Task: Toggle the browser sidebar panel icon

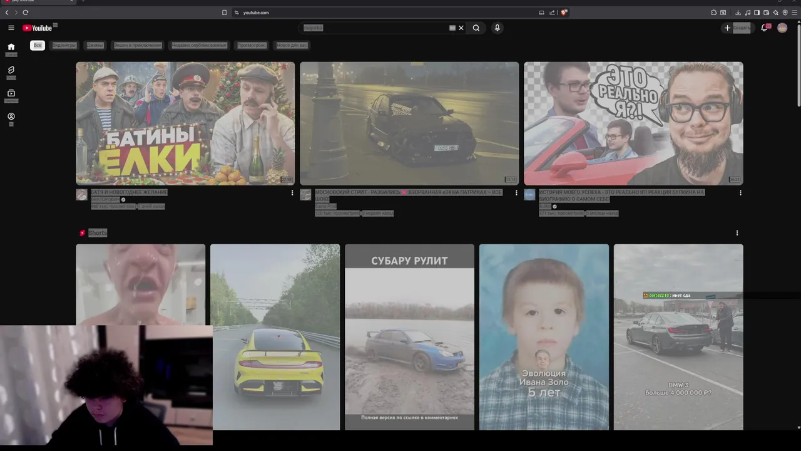Action: (x=757, y=13)
